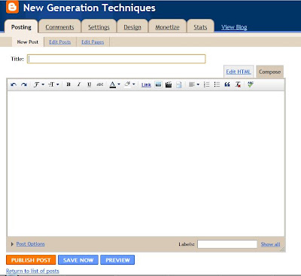Go to Edit Pages
This screenshot has width=301, height=276.
pyautogui.click(x=93, y=42)
